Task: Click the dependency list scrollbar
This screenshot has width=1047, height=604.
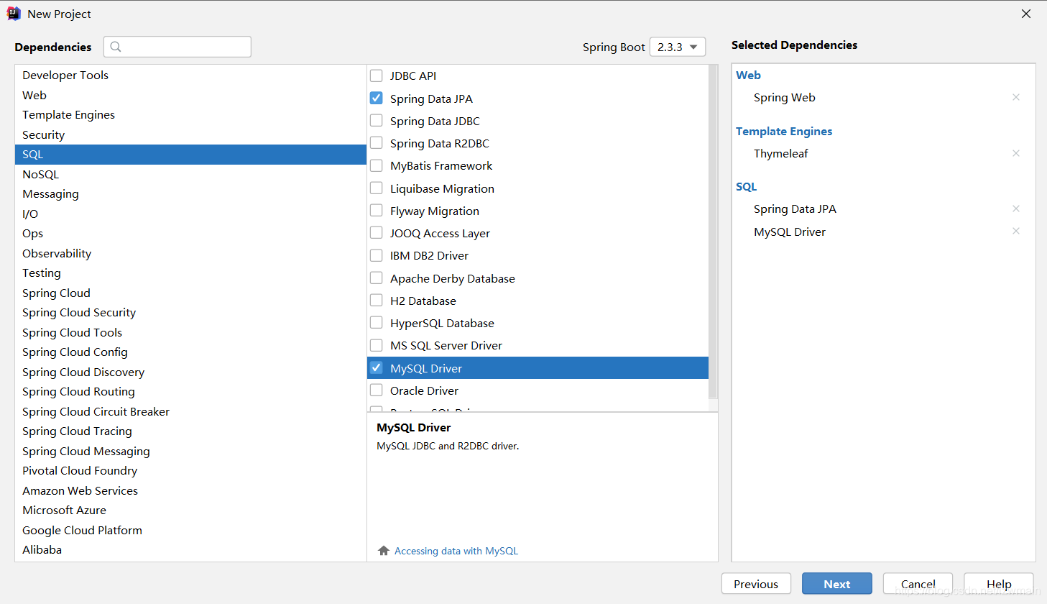Action: pyautogui.click(x=713, y=232)
